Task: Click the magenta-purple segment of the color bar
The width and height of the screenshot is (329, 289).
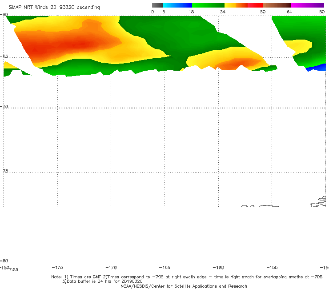Action: [x=308, y=5]
